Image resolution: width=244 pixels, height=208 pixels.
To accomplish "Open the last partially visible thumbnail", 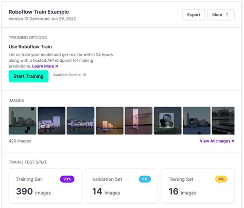I will click(x=223, y=120).
